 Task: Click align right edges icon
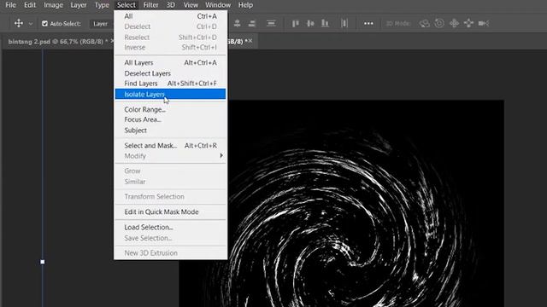point(252,23)
